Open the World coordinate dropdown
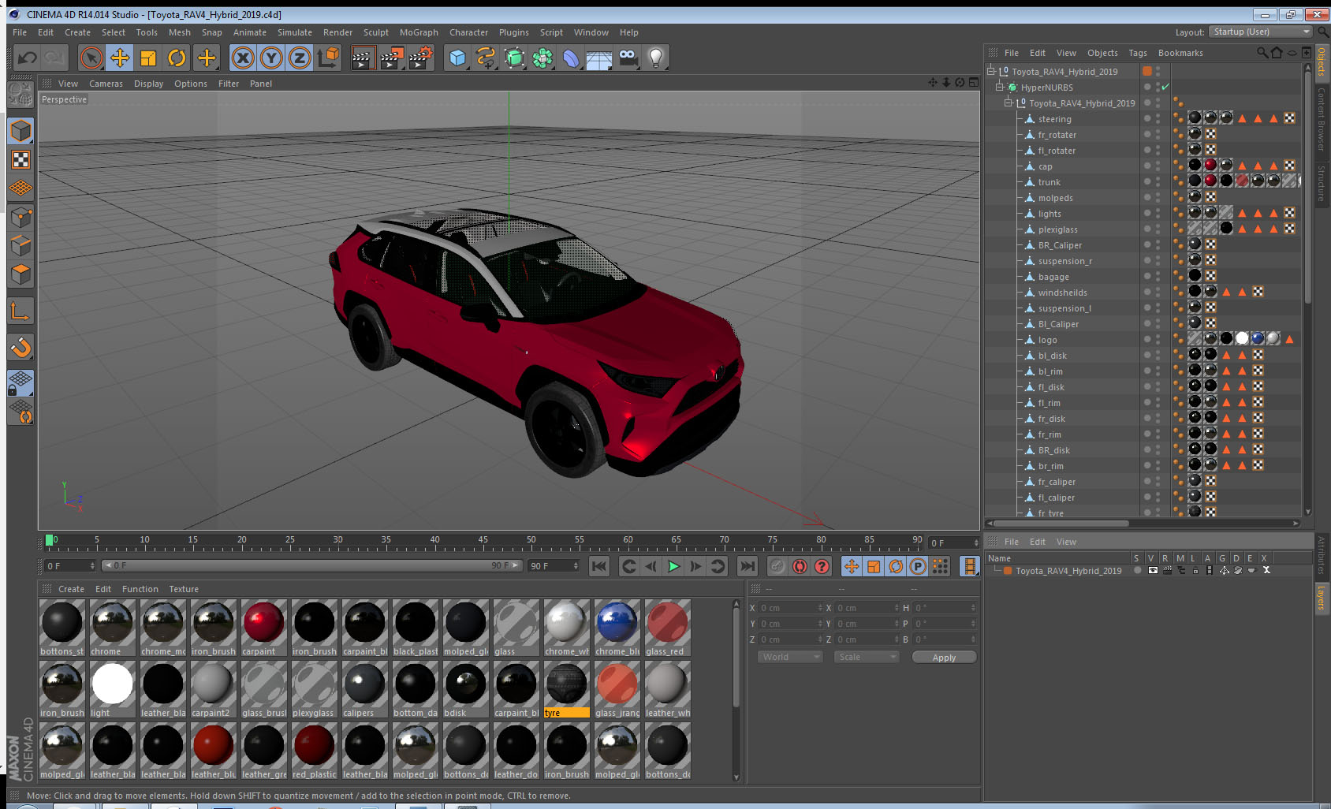The height and width of the screenshot is (809, 1331). coord(790,657)
